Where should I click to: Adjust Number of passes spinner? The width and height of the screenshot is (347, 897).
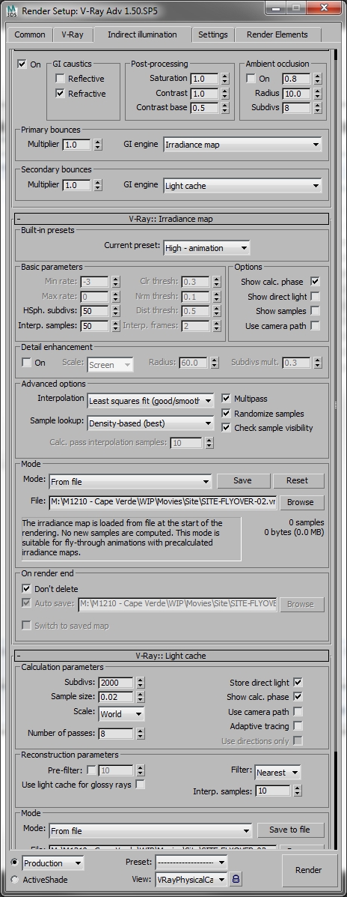(x=141, y=734)
